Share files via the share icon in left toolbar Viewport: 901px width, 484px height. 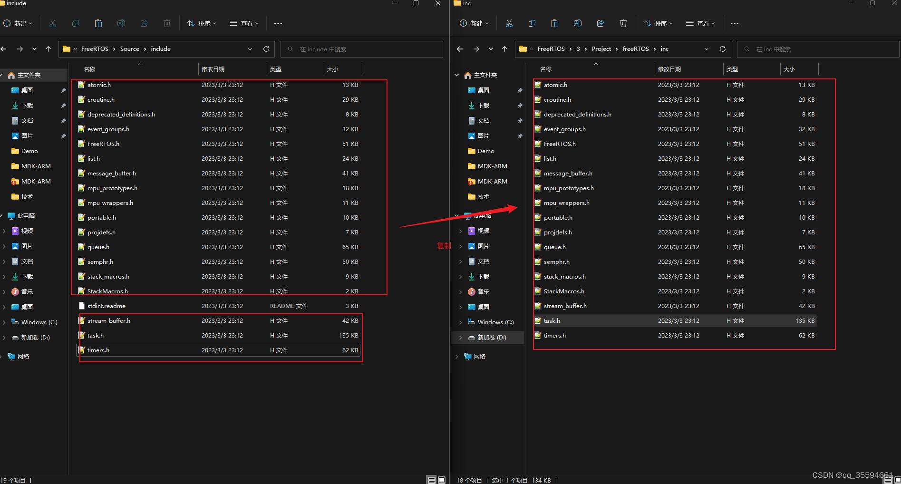[x=144, y=23]
